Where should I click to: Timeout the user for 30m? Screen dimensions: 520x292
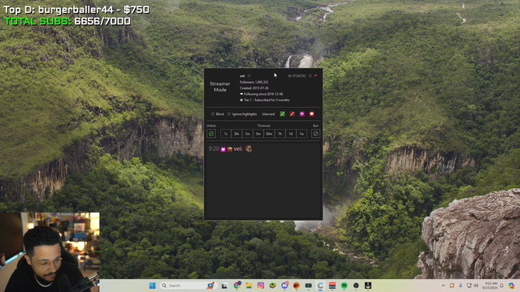269,134
